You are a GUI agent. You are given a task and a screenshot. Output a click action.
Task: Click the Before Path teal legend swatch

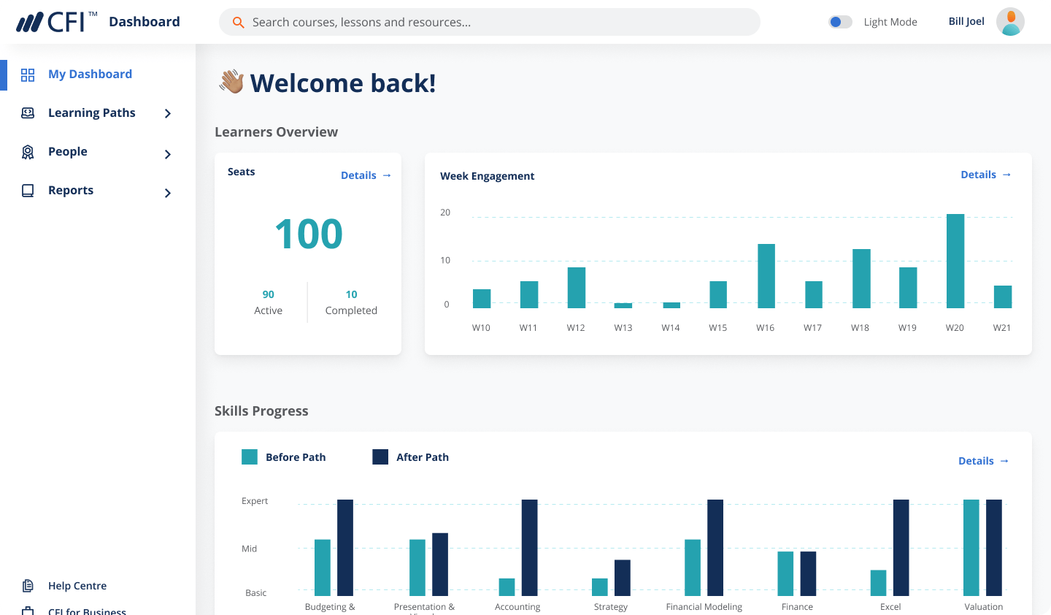pos(250,457)
